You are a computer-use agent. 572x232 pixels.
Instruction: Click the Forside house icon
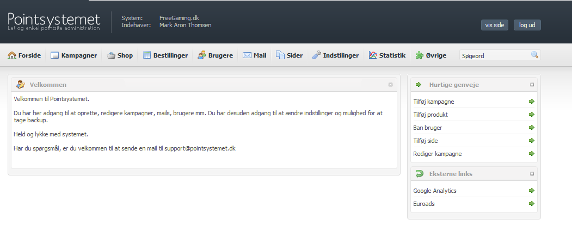pos(12,55)
